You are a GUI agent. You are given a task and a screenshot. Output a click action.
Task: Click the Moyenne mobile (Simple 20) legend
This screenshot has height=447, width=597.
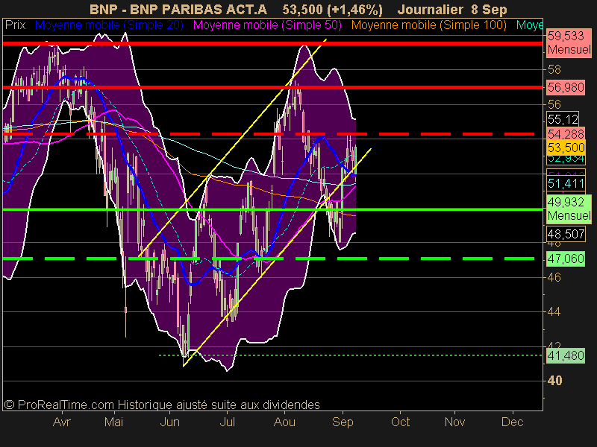(x=109, y=25)
